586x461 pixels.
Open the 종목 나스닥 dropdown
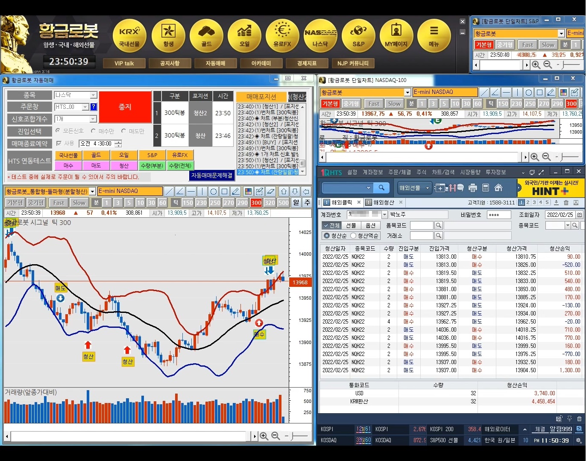[94, 95]
